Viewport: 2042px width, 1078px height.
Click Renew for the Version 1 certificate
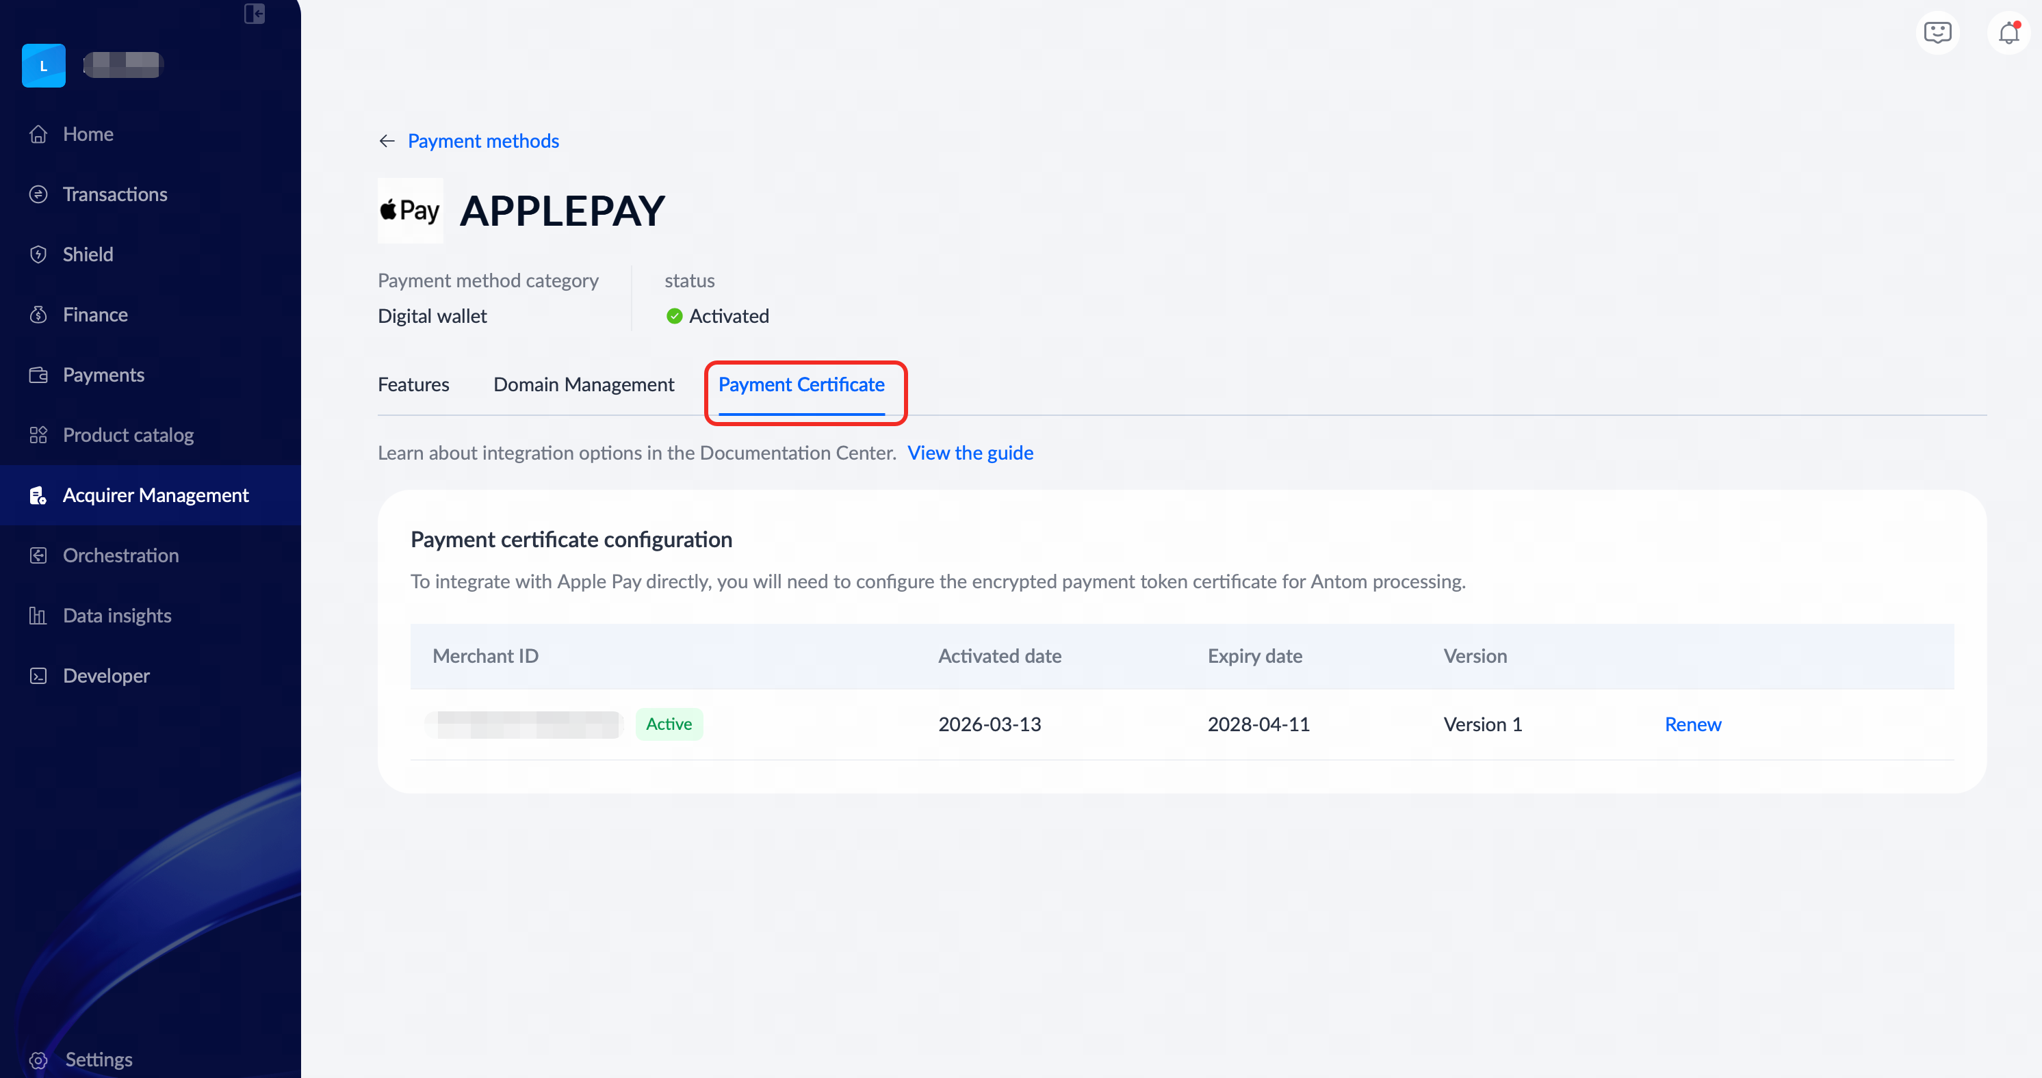click(1692, 725)
